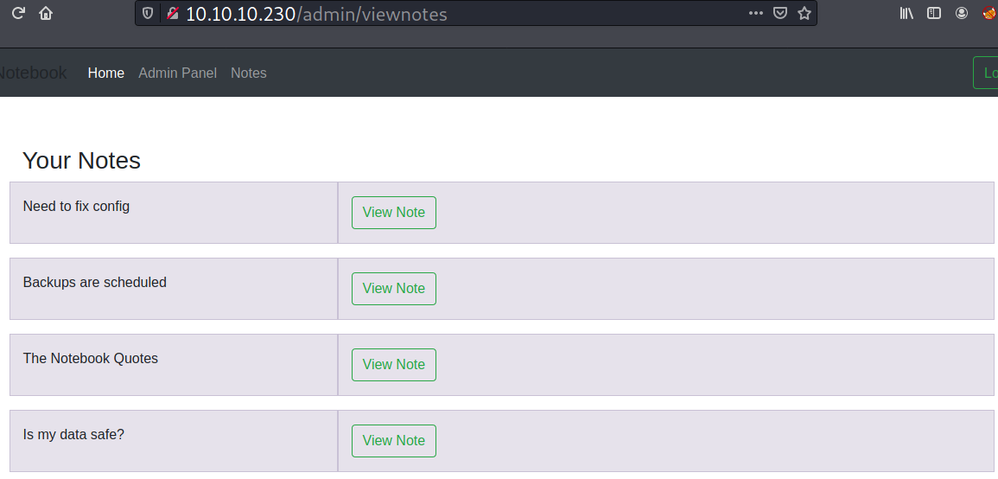This screenshot has width=998, height=479.
Task: Click the insecure connection padlock icon
Action: pos(173,13)
